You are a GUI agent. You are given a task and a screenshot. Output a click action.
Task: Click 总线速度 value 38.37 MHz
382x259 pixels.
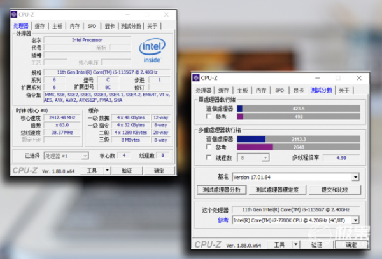click(x=62, y=133)
